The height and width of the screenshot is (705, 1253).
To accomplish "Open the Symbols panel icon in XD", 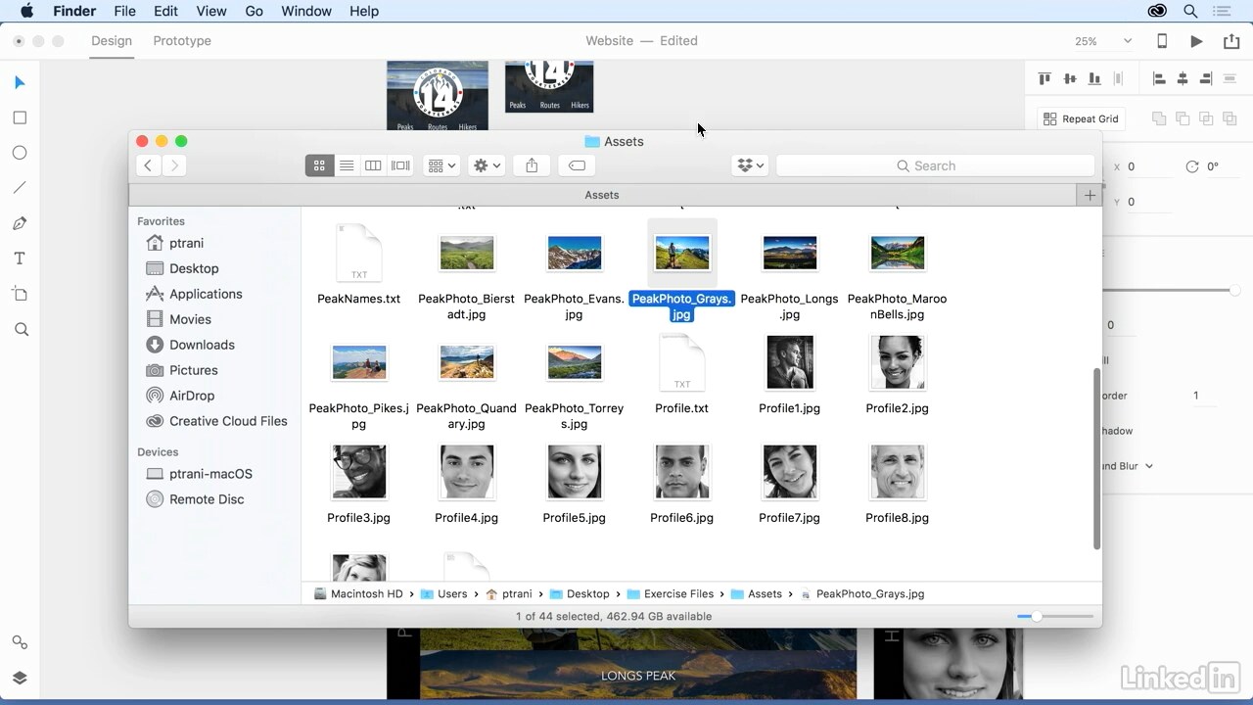I will point(20,642).
